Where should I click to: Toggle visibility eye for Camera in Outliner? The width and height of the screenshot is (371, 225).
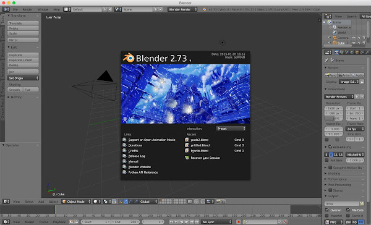click(x=354, y=38)
